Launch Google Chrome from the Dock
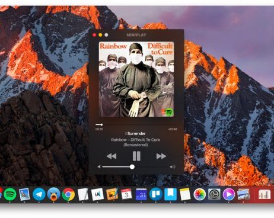The image size is (274, 218). pos(68,194)
